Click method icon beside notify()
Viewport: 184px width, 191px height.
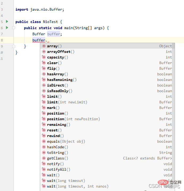coord(44,163)
